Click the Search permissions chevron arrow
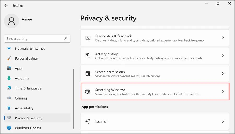 tap(223, 74)
